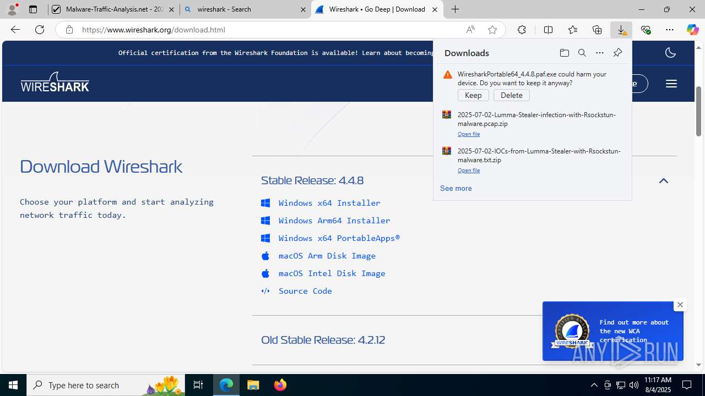Collapse the Stable Release 4.4.8 section
The height and width of the screenshot is (396, 705).
(x=664, y=181)
